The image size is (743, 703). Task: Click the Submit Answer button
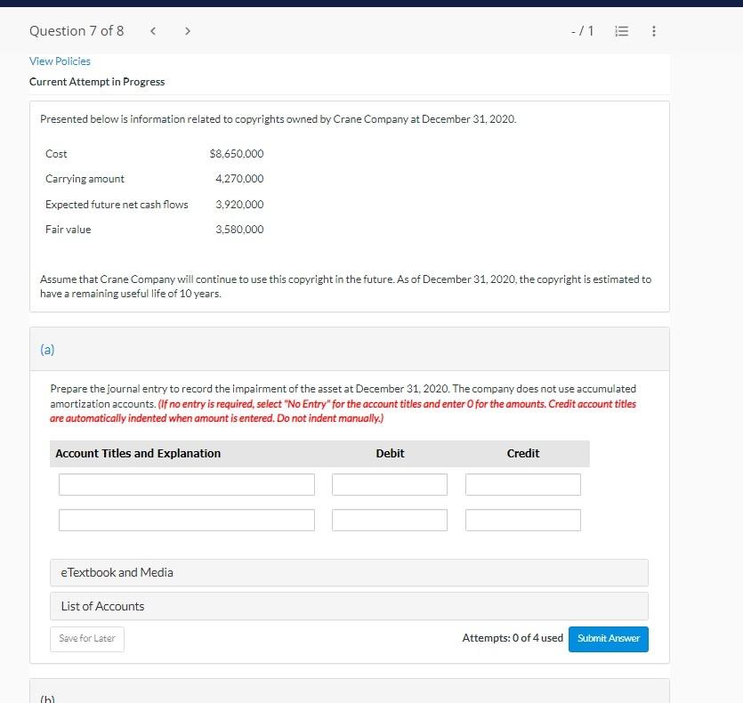tap(608, 638)
